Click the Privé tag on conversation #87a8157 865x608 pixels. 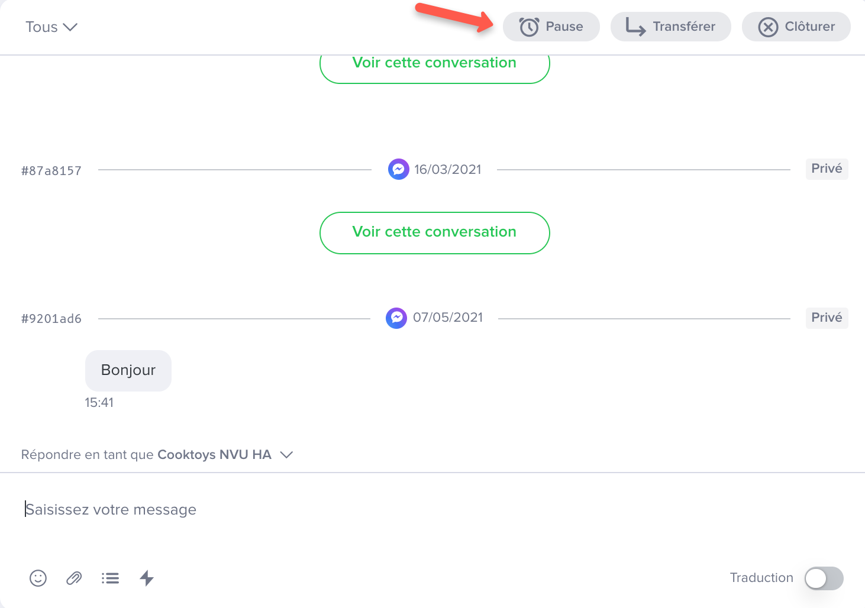(x=827, y=169)
